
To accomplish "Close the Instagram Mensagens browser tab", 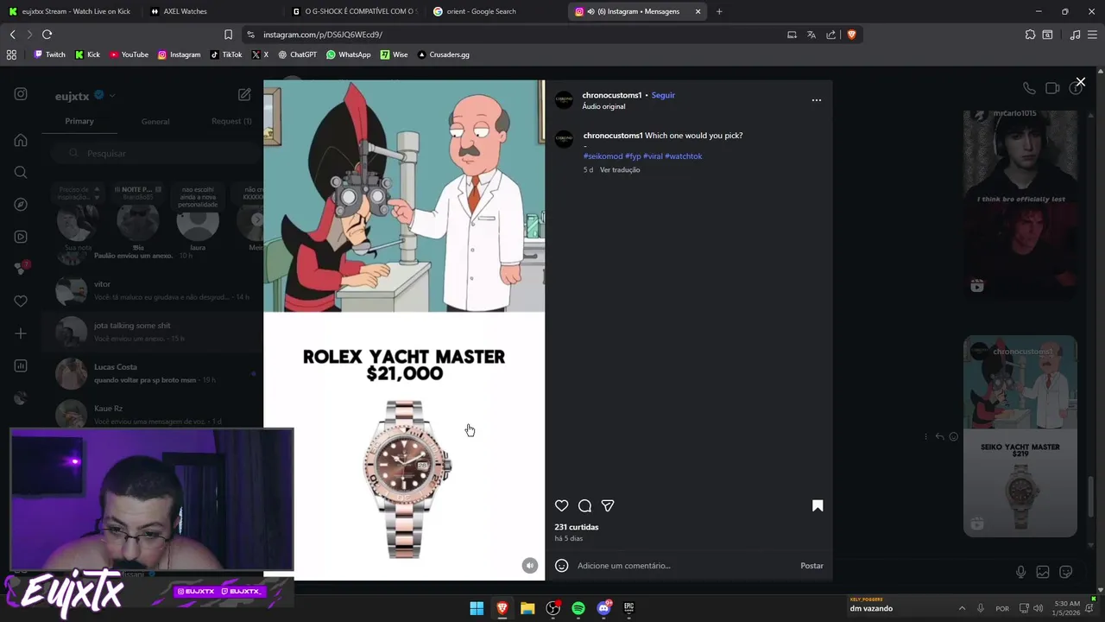I will click(698, 11).
